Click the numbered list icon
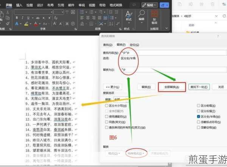227x167 pixels. 91,12
